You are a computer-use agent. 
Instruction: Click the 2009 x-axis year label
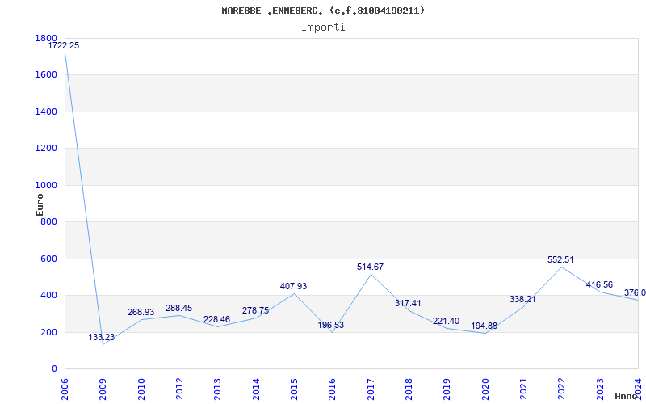tap(103, 389)
